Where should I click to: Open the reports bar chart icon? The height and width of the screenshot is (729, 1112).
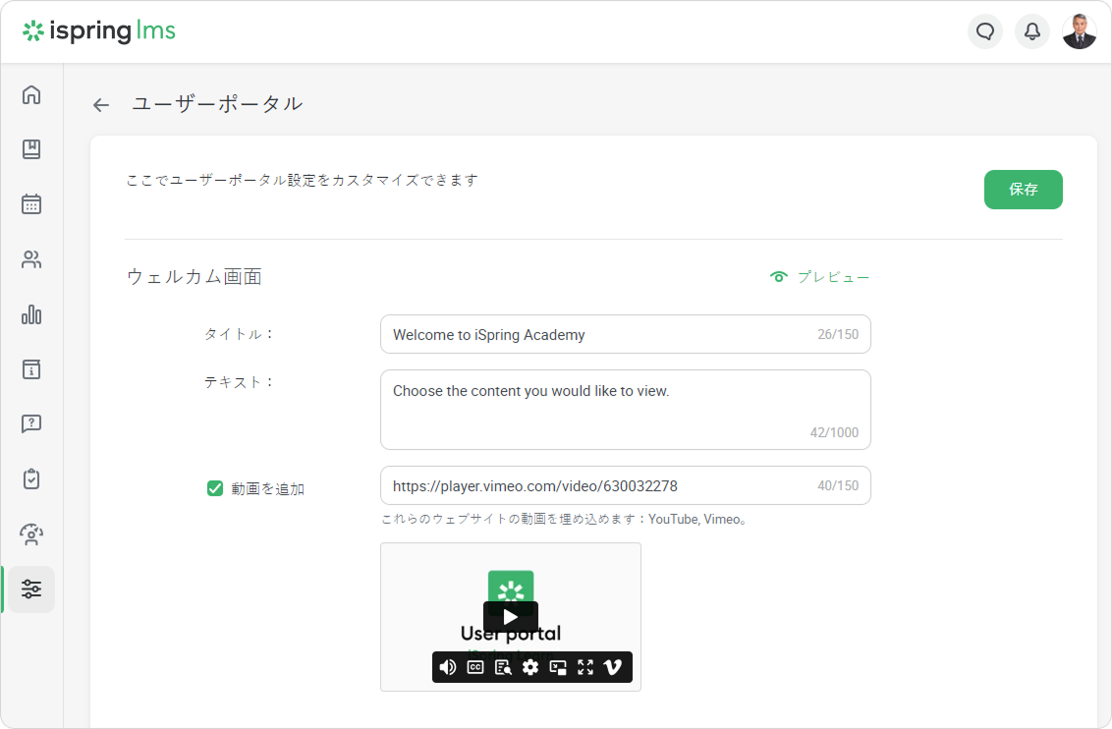(x=31, y=314)
